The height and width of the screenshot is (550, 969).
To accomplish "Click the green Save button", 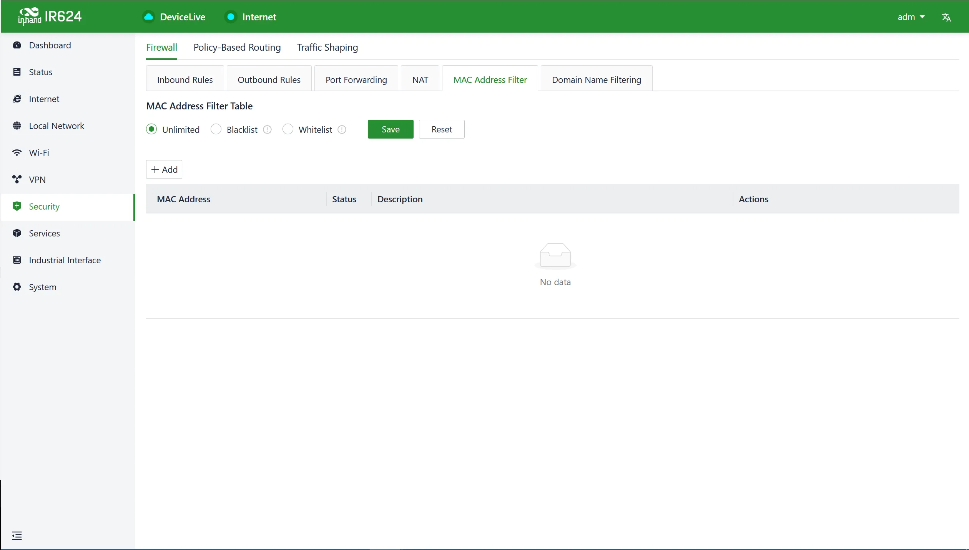I will pyautogui.click(x=391, y=129).
